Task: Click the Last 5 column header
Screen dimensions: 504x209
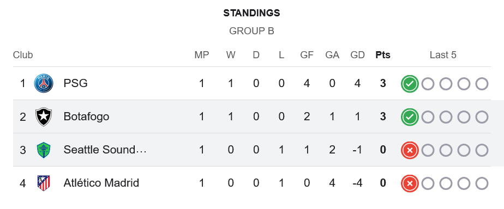Action: click(443, 55)
